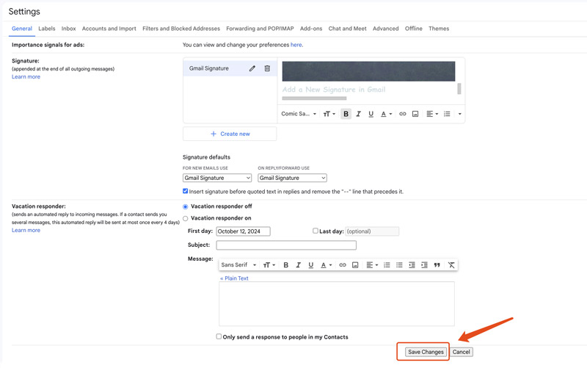Image resolution: width=587 pixels, height=368 pixels.
Task: Toggle underline in the signature toolbar
Action: (371, 114)
